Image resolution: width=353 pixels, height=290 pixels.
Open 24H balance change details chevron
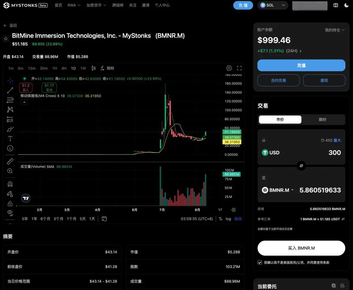pyautogui.click(x=300, y=51)
